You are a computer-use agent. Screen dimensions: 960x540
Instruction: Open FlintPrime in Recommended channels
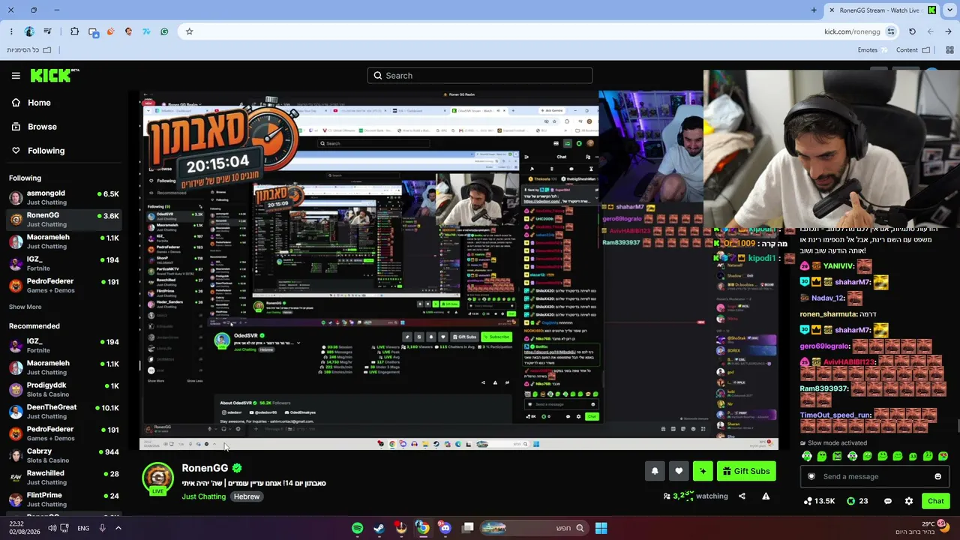[x=64, y=499]
